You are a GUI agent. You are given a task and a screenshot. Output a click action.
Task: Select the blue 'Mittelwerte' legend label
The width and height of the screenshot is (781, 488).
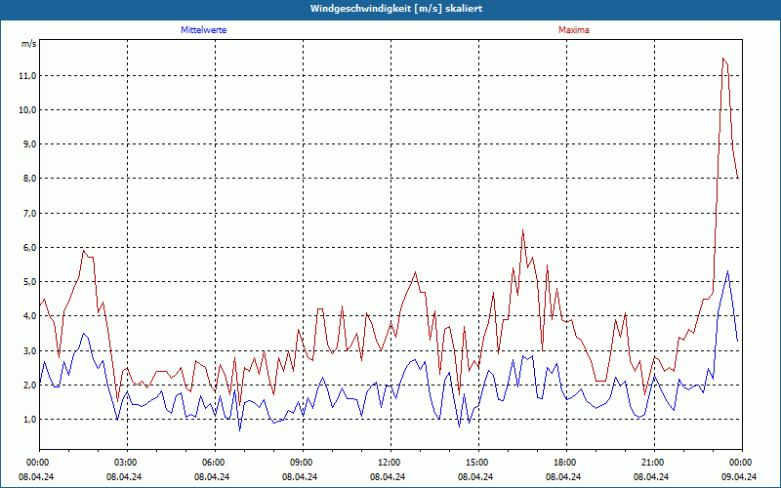tap(204, 30)
